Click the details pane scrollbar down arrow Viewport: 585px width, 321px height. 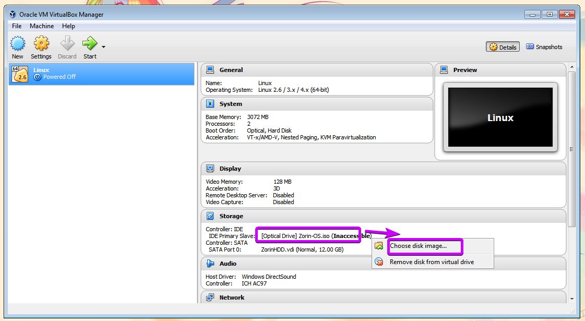point(571,299)
